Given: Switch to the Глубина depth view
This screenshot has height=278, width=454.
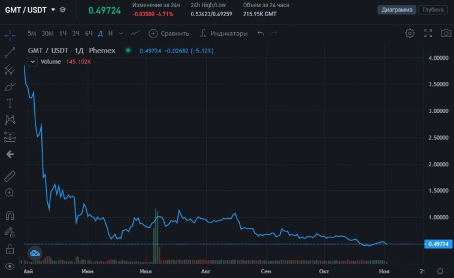Looking at the screenshot, I should [433, 10].
